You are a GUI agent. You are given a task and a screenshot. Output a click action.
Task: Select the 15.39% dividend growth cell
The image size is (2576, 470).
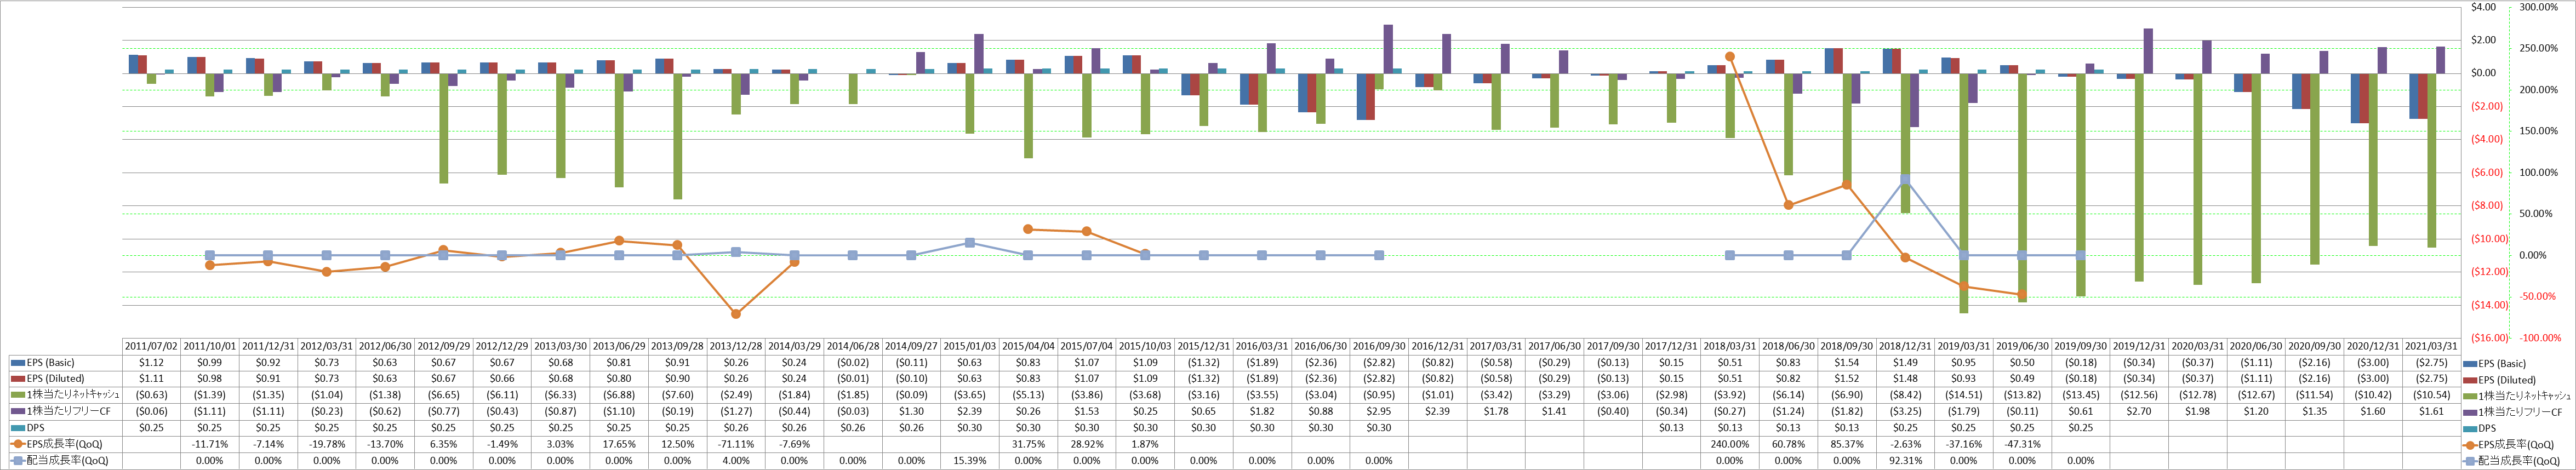[x=969, y=461]
